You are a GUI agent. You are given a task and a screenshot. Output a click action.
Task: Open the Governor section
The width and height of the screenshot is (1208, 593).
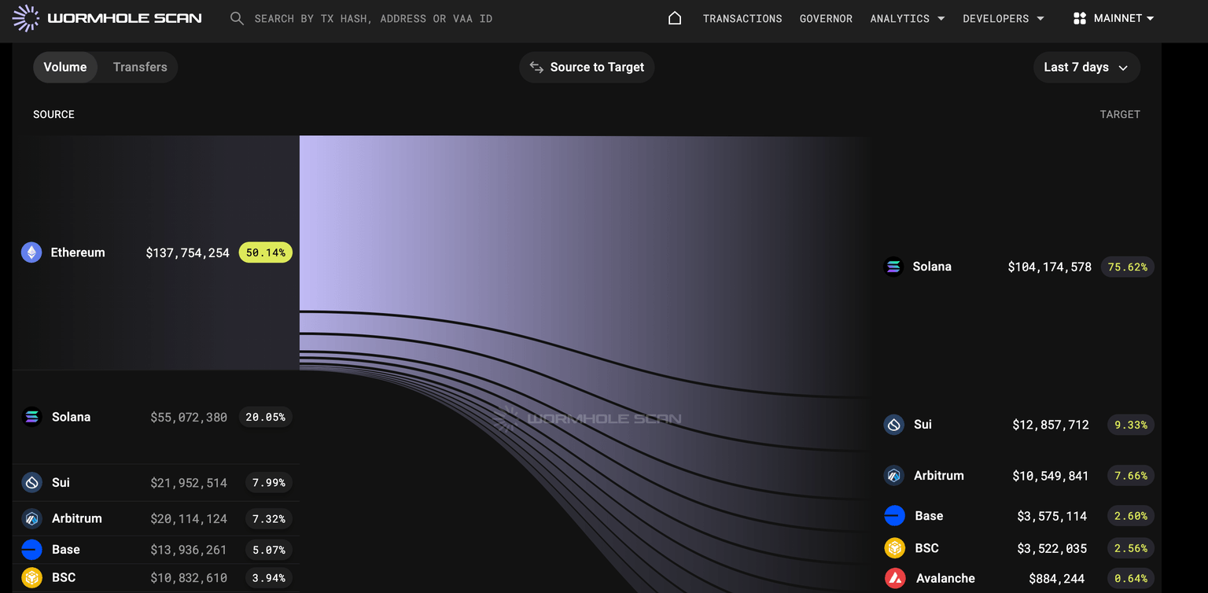tap(826, 18)
